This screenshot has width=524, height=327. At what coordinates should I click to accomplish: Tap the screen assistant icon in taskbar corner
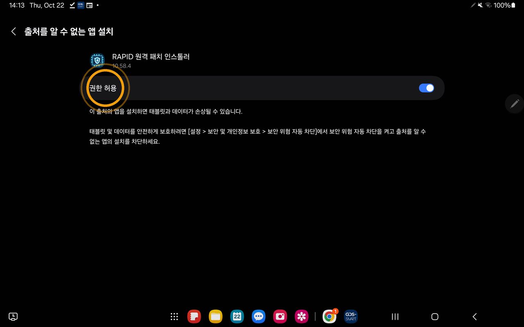click(x=13, y=316)
